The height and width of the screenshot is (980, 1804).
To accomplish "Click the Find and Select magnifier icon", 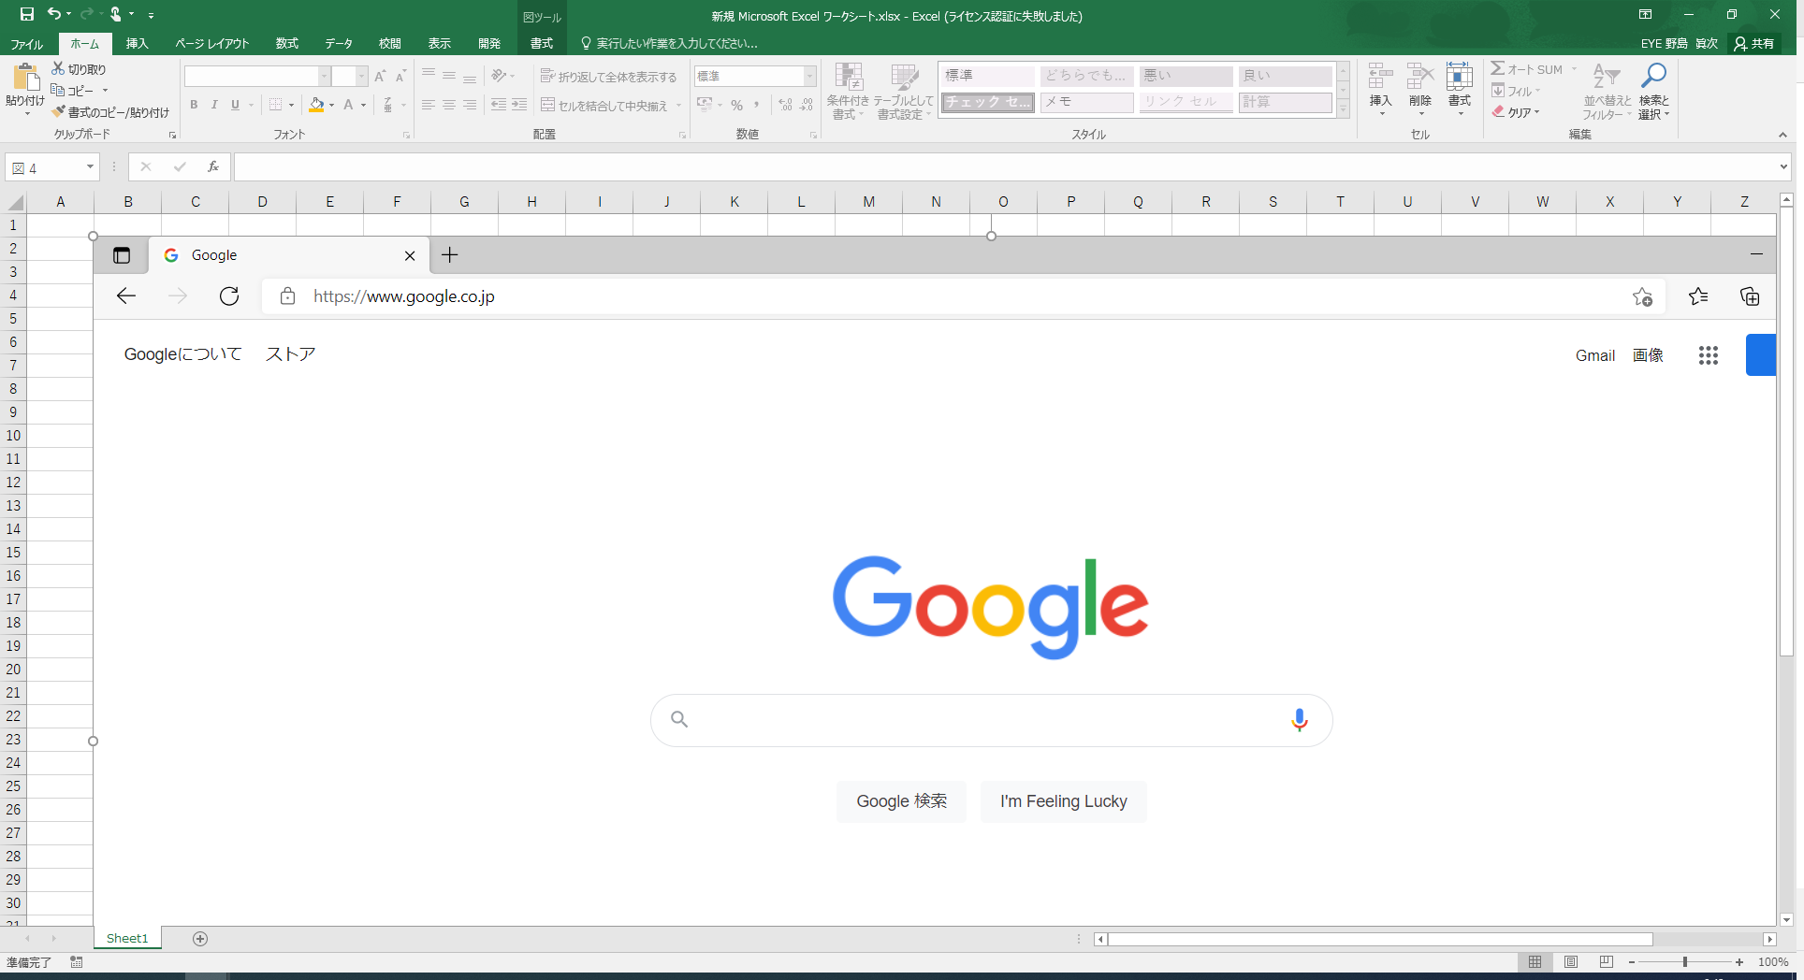I will click(1653, 76).
